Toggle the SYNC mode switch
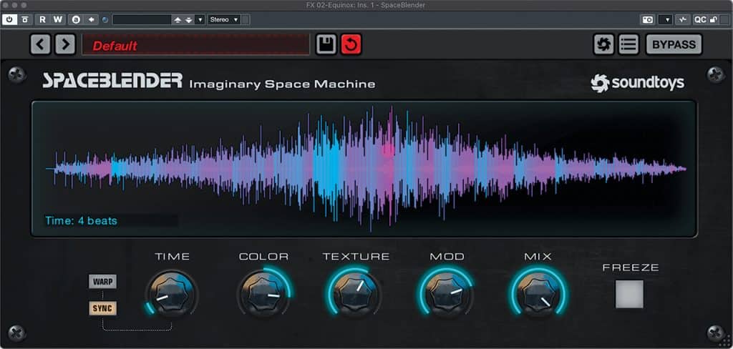The height and width of the screenshot is (349, 733). (x=102, y=308)
